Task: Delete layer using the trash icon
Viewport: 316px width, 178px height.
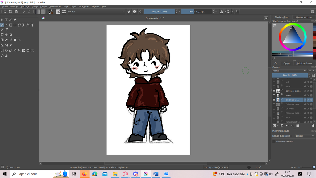Action: pyautogui.click(x=313, y=126)
